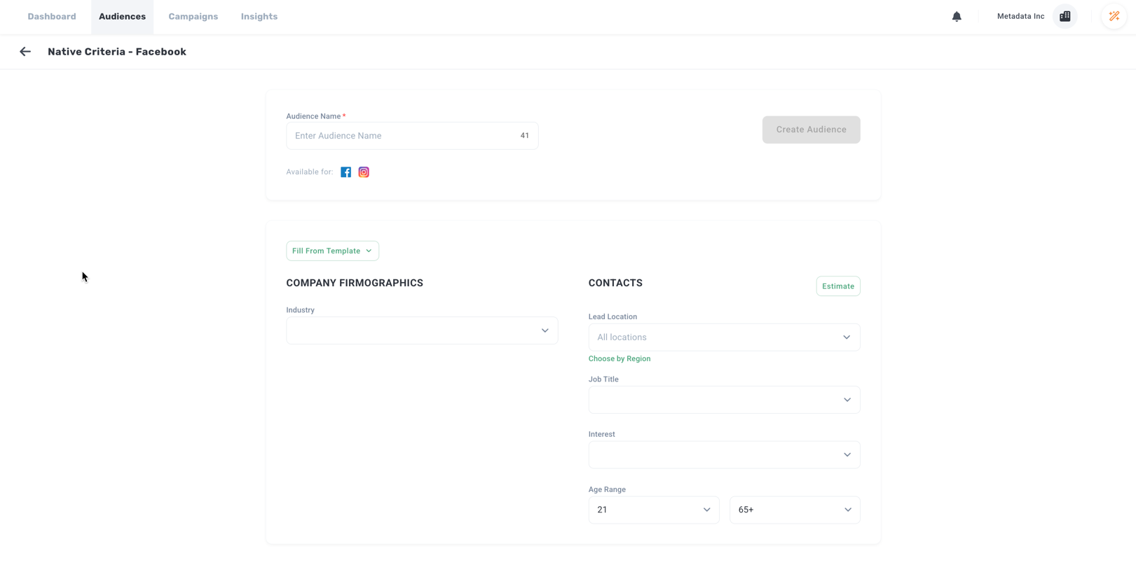Click the Facebook icon
Image resolution: width=1136 pixels, height=588 pixels.
[345, 172]
